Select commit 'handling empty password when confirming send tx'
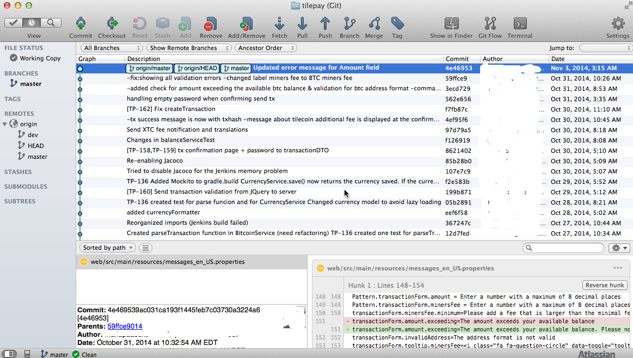The width and height of the screenshot is (633, 358). click(x=354, y=99)
